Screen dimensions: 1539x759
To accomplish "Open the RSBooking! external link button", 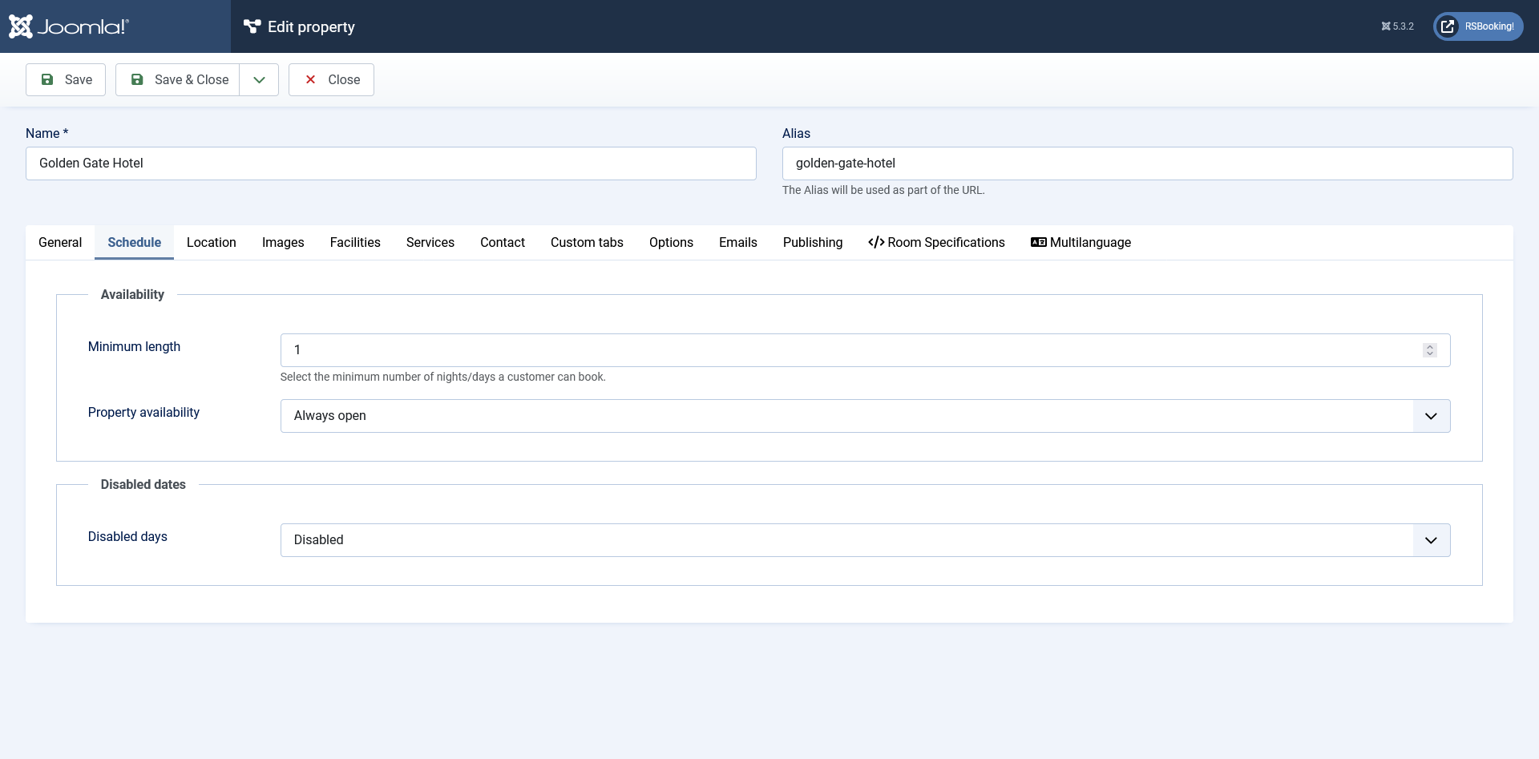I will click(1478, 26).
